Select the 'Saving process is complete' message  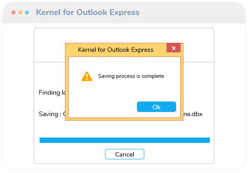(131, 76)
